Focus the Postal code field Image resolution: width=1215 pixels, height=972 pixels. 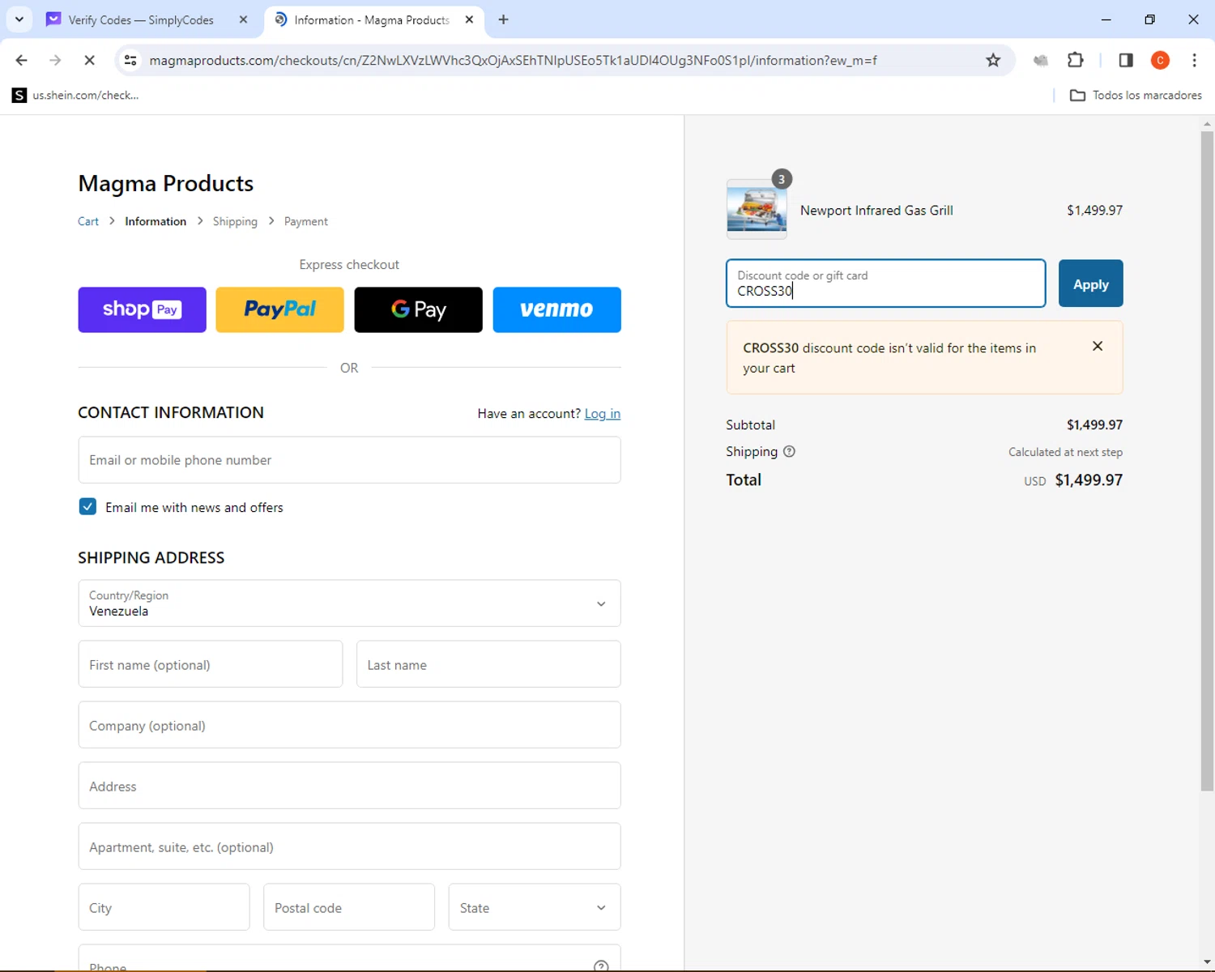(349, 907)
